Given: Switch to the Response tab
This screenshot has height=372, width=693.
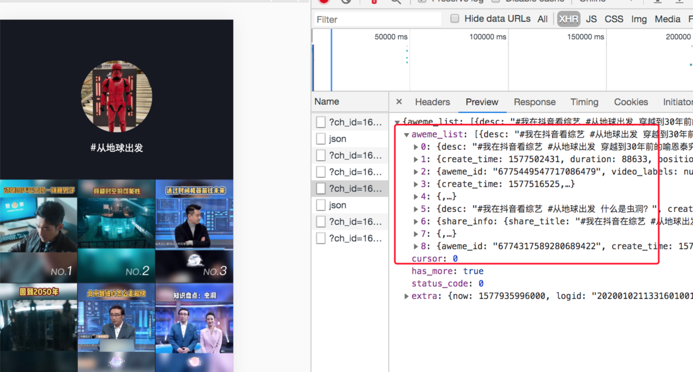Looking at the screenshot, I should (x=534, y=102).
